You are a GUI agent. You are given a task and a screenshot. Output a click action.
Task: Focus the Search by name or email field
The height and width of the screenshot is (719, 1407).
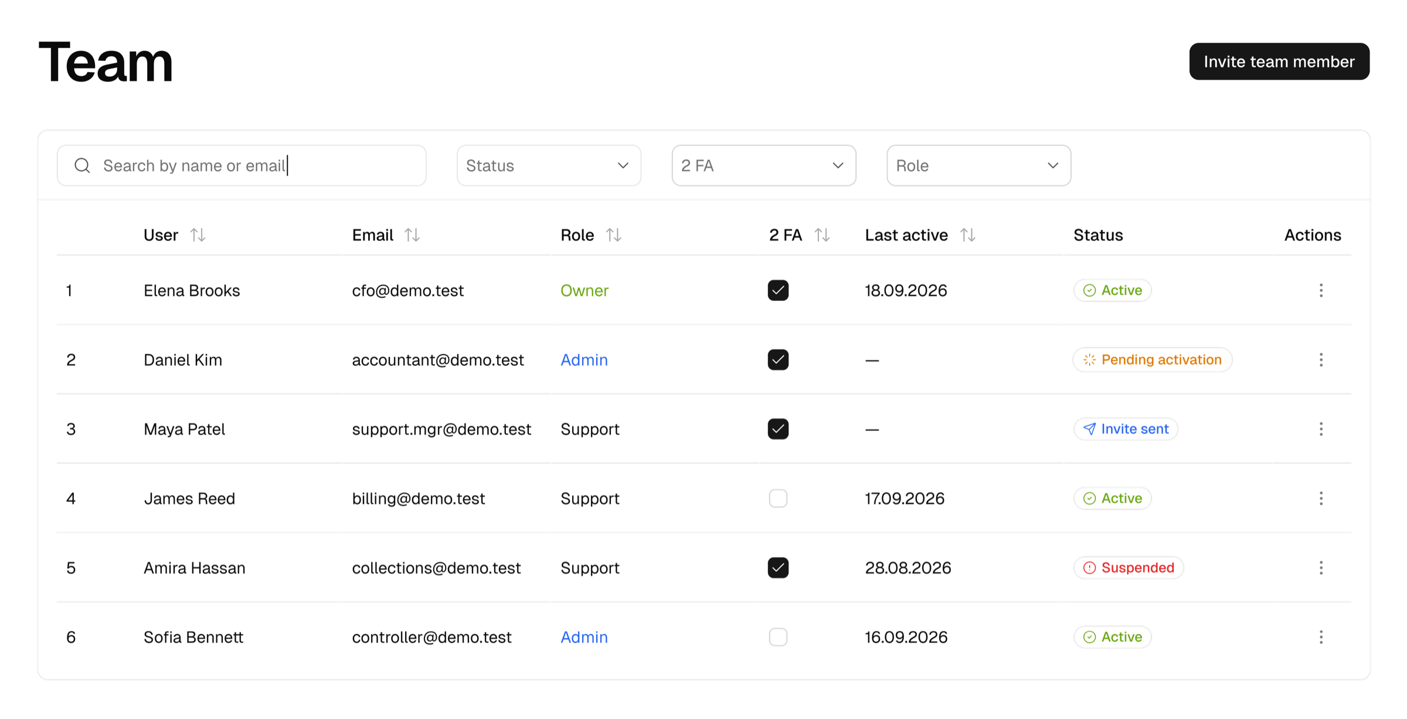tap(242, 165)
